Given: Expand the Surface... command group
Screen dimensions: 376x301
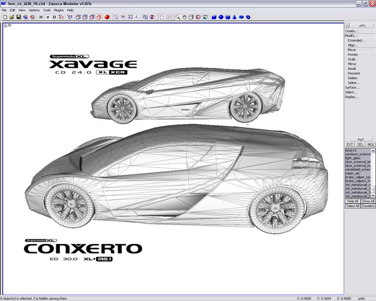Looking at the screenshot, I should (352, 87).
